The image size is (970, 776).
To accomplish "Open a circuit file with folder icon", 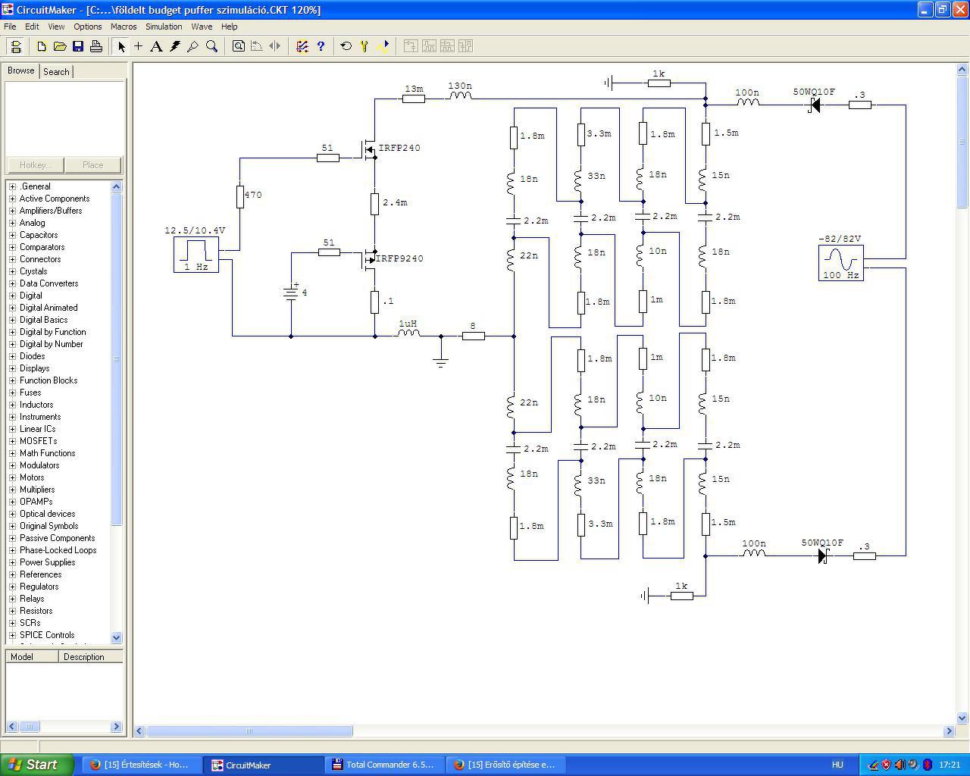I will click(60, 46).
